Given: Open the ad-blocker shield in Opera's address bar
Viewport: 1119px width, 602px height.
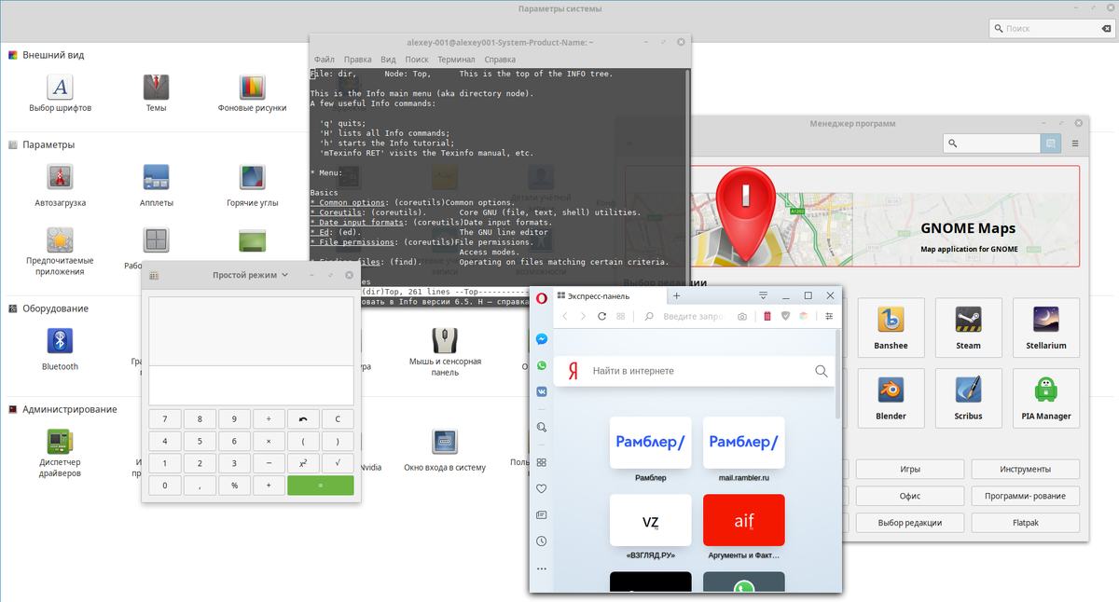Looking at the screenshot, I should tap(785, 316).
